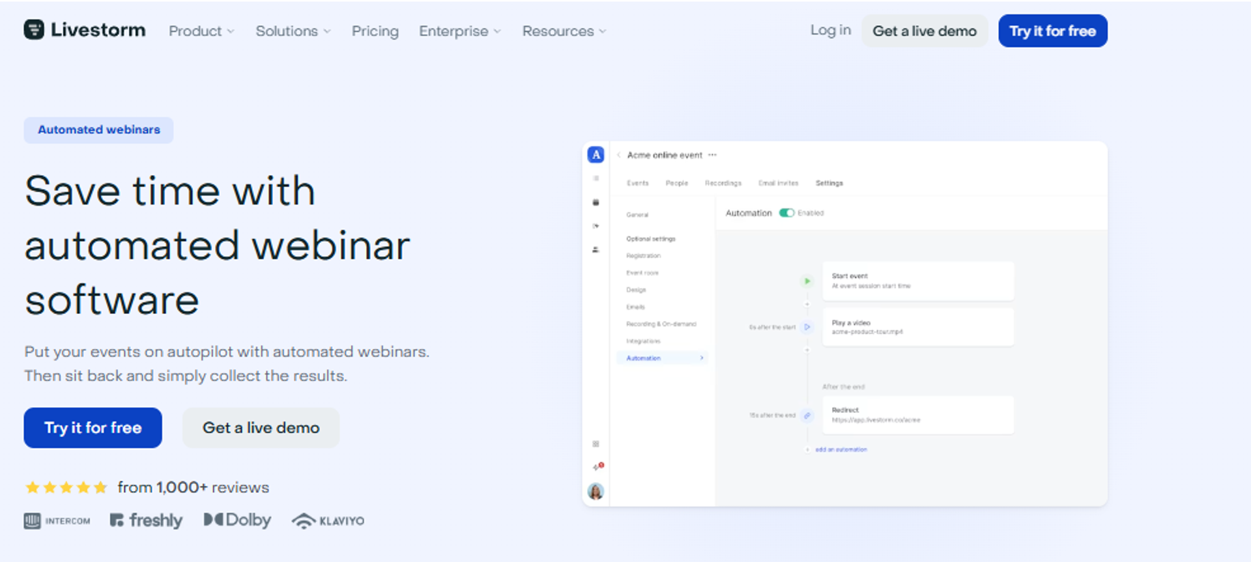
Task: Click the add an automation link
Action: coord(841,449)
